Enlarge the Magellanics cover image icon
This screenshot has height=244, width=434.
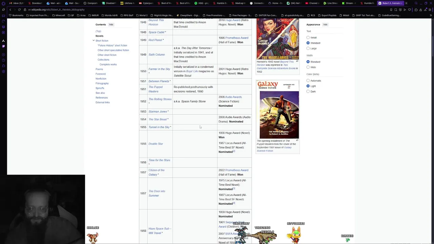(297, 61)
